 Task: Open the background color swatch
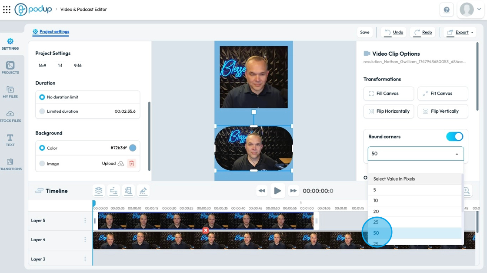(x=133, y=148)
